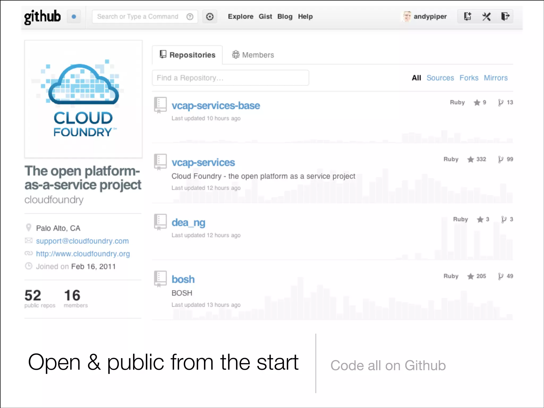This screenshot has height=408, width=544.
Task: Click the star icon for dea_ng
Action: coord(480,219)
